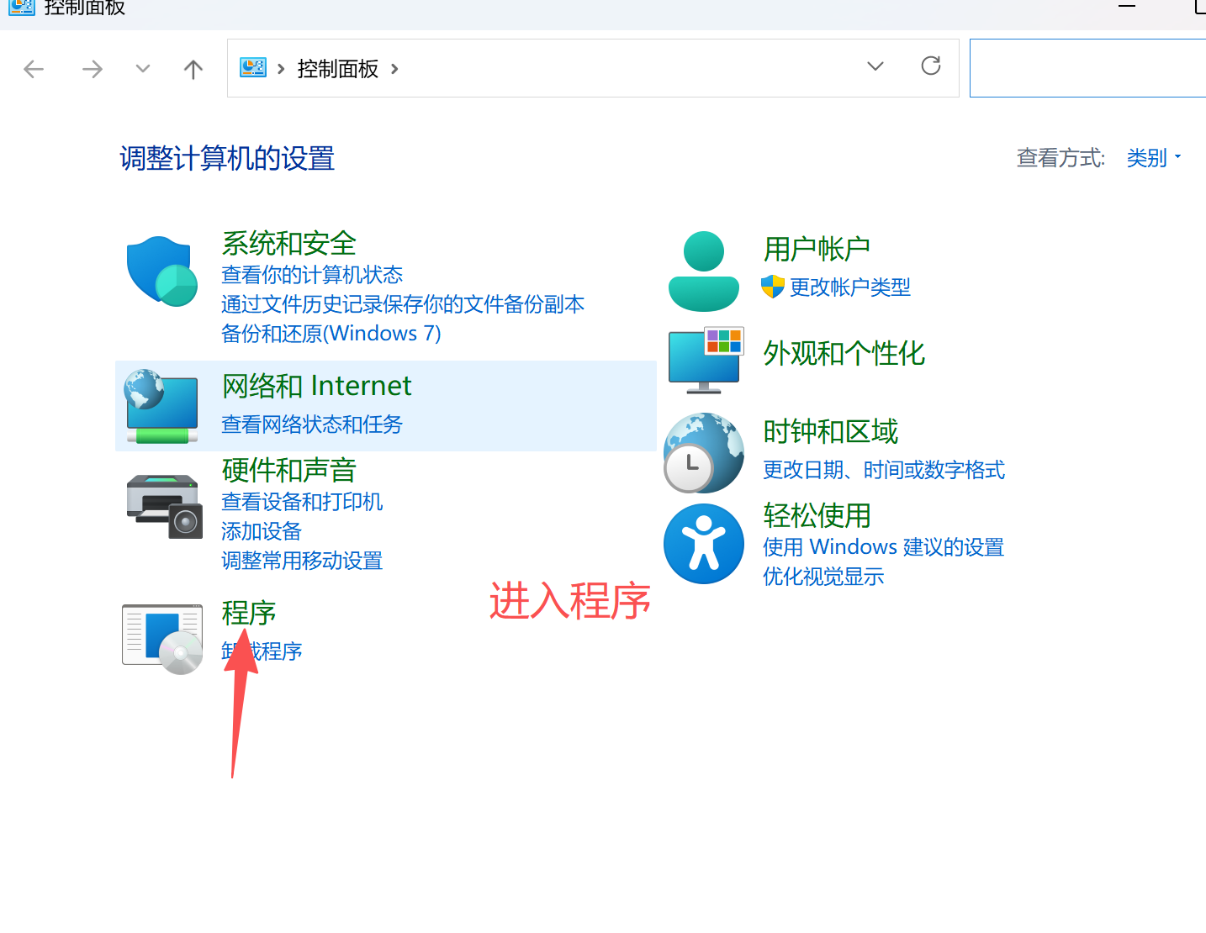The width and height of the screenshot is (1206, 933).
Task: Click the 控制面板 icon in the address bar
Action: (x=252, y=68)
